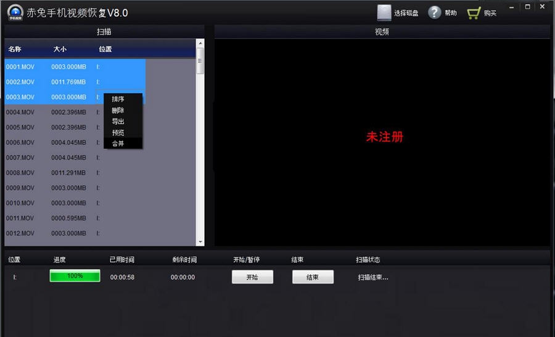The height and width of the screenshot is (337, 555).
Task: Click the shopping cart purchase icon
Action: click(474, 13)
